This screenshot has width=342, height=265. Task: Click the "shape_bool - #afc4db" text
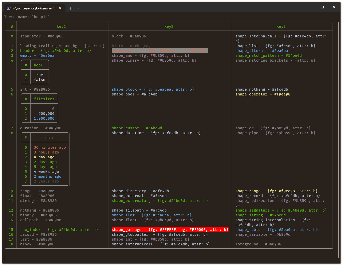click(x=135, y=94)
